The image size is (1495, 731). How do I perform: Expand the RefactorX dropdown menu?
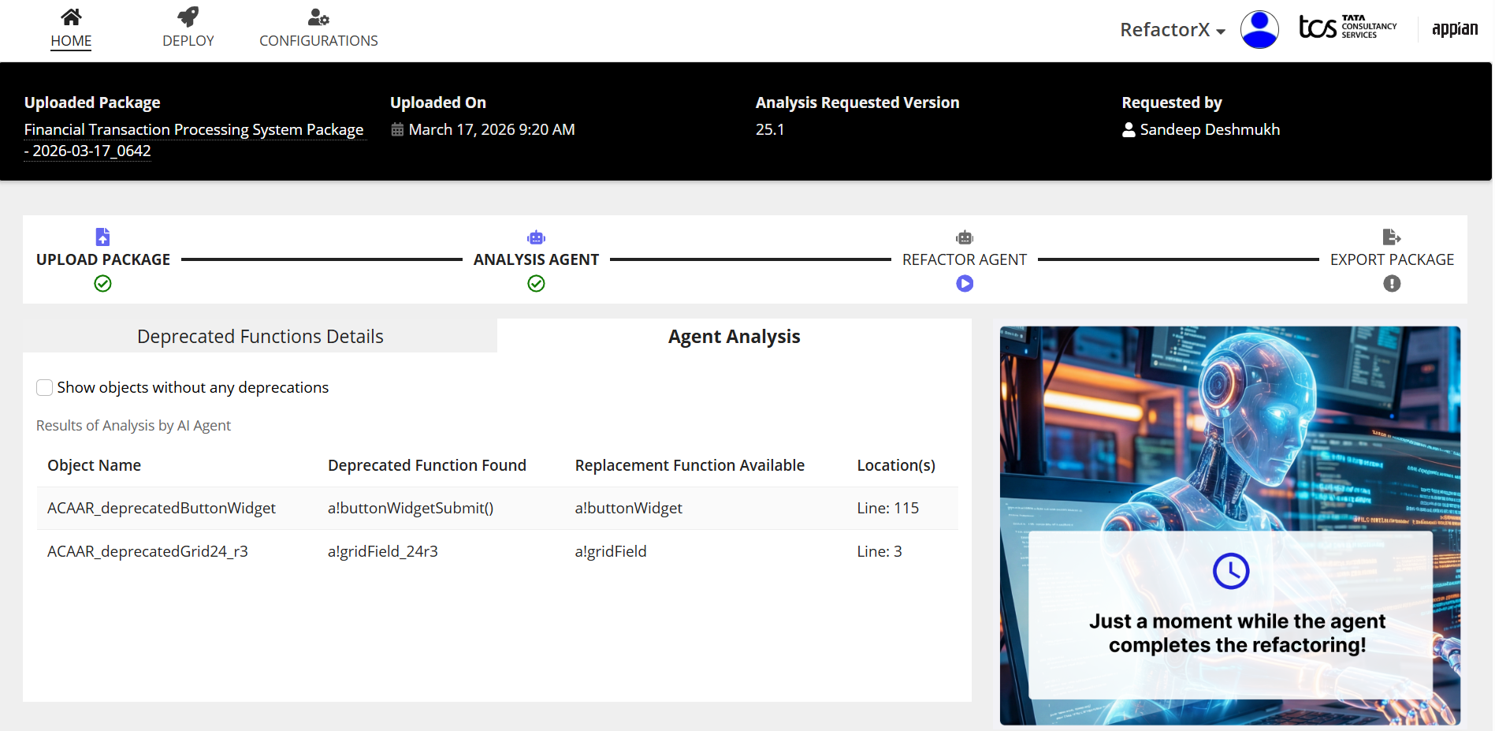click(1172, 30)
